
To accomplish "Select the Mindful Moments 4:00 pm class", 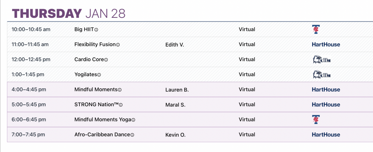I will [x=96, y=89].
